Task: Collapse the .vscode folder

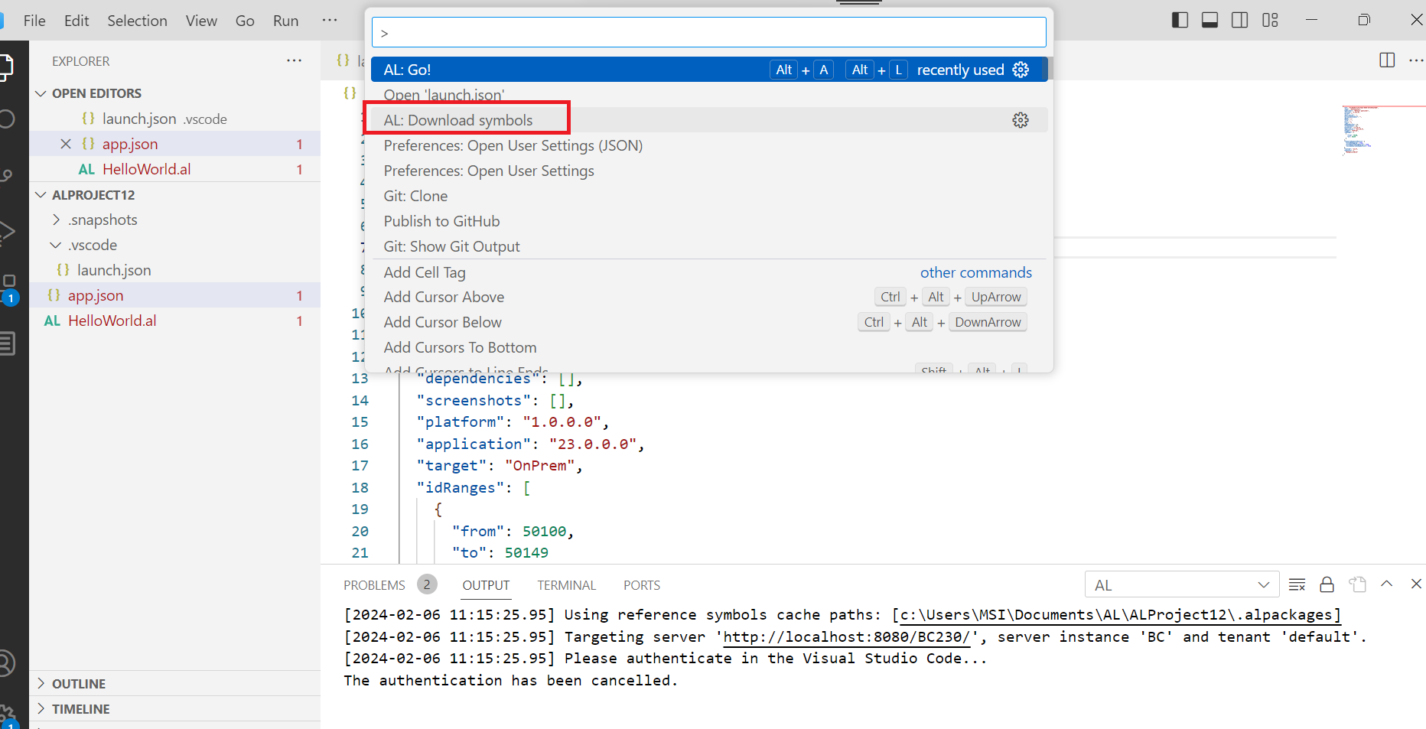Action: 56,245
